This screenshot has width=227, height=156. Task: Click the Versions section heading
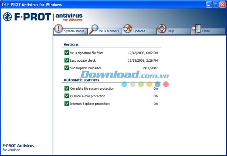[x=71, y=44]
